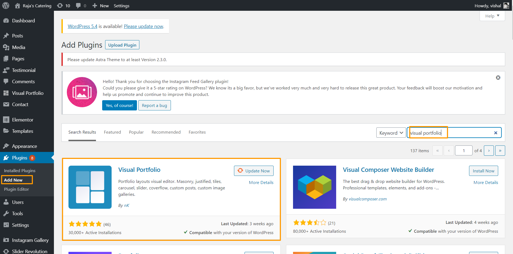
Task: Open Visual Portfolio plugin title link
Action: coord(139,170)
